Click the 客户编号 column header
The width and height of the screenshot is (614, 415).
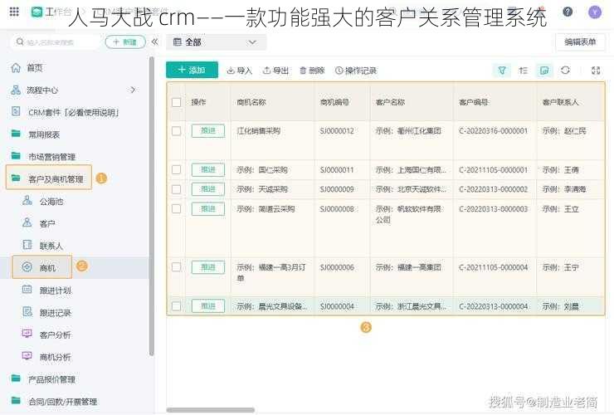coord(474,102)
